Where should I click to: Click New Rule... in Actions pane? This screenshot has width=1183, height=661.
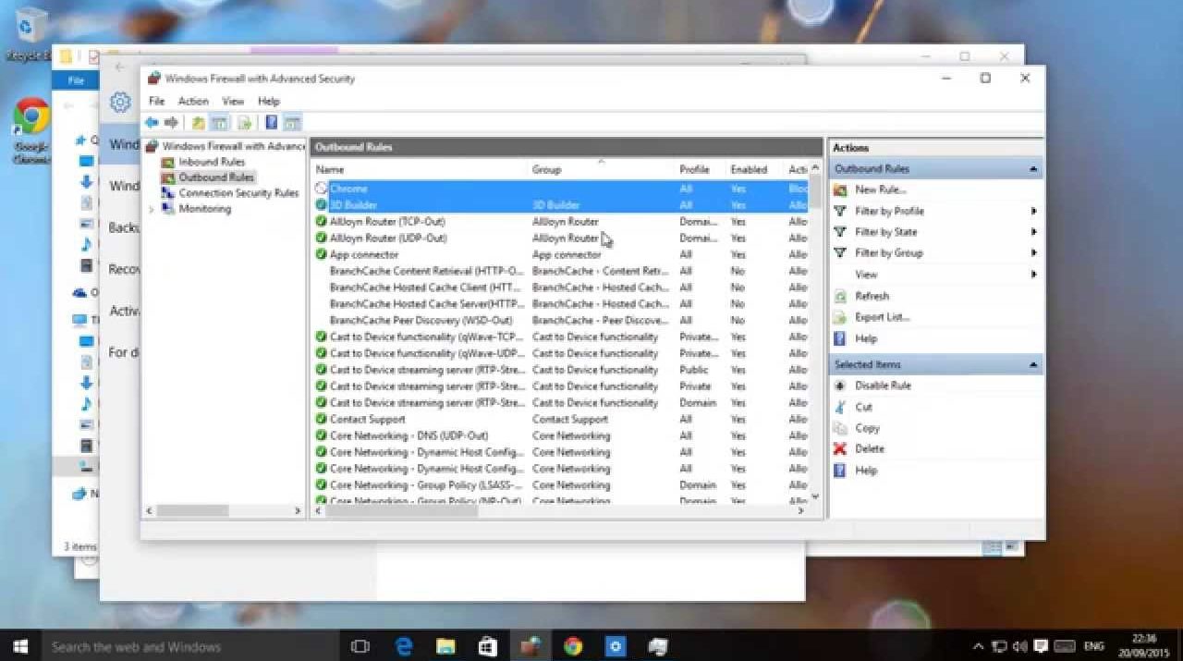880,190
